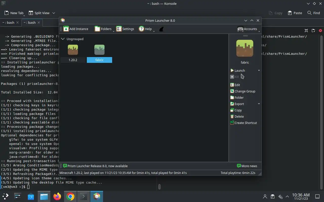The image size is (324, 202).
Task: Open Prism Launcher Settings
Action: pos(125,29)
